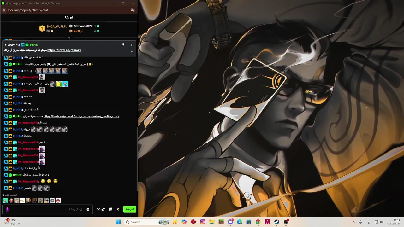
Task: Click the kick.com/popout/pthmkk/chat address bar
Action: click(28, 10)
